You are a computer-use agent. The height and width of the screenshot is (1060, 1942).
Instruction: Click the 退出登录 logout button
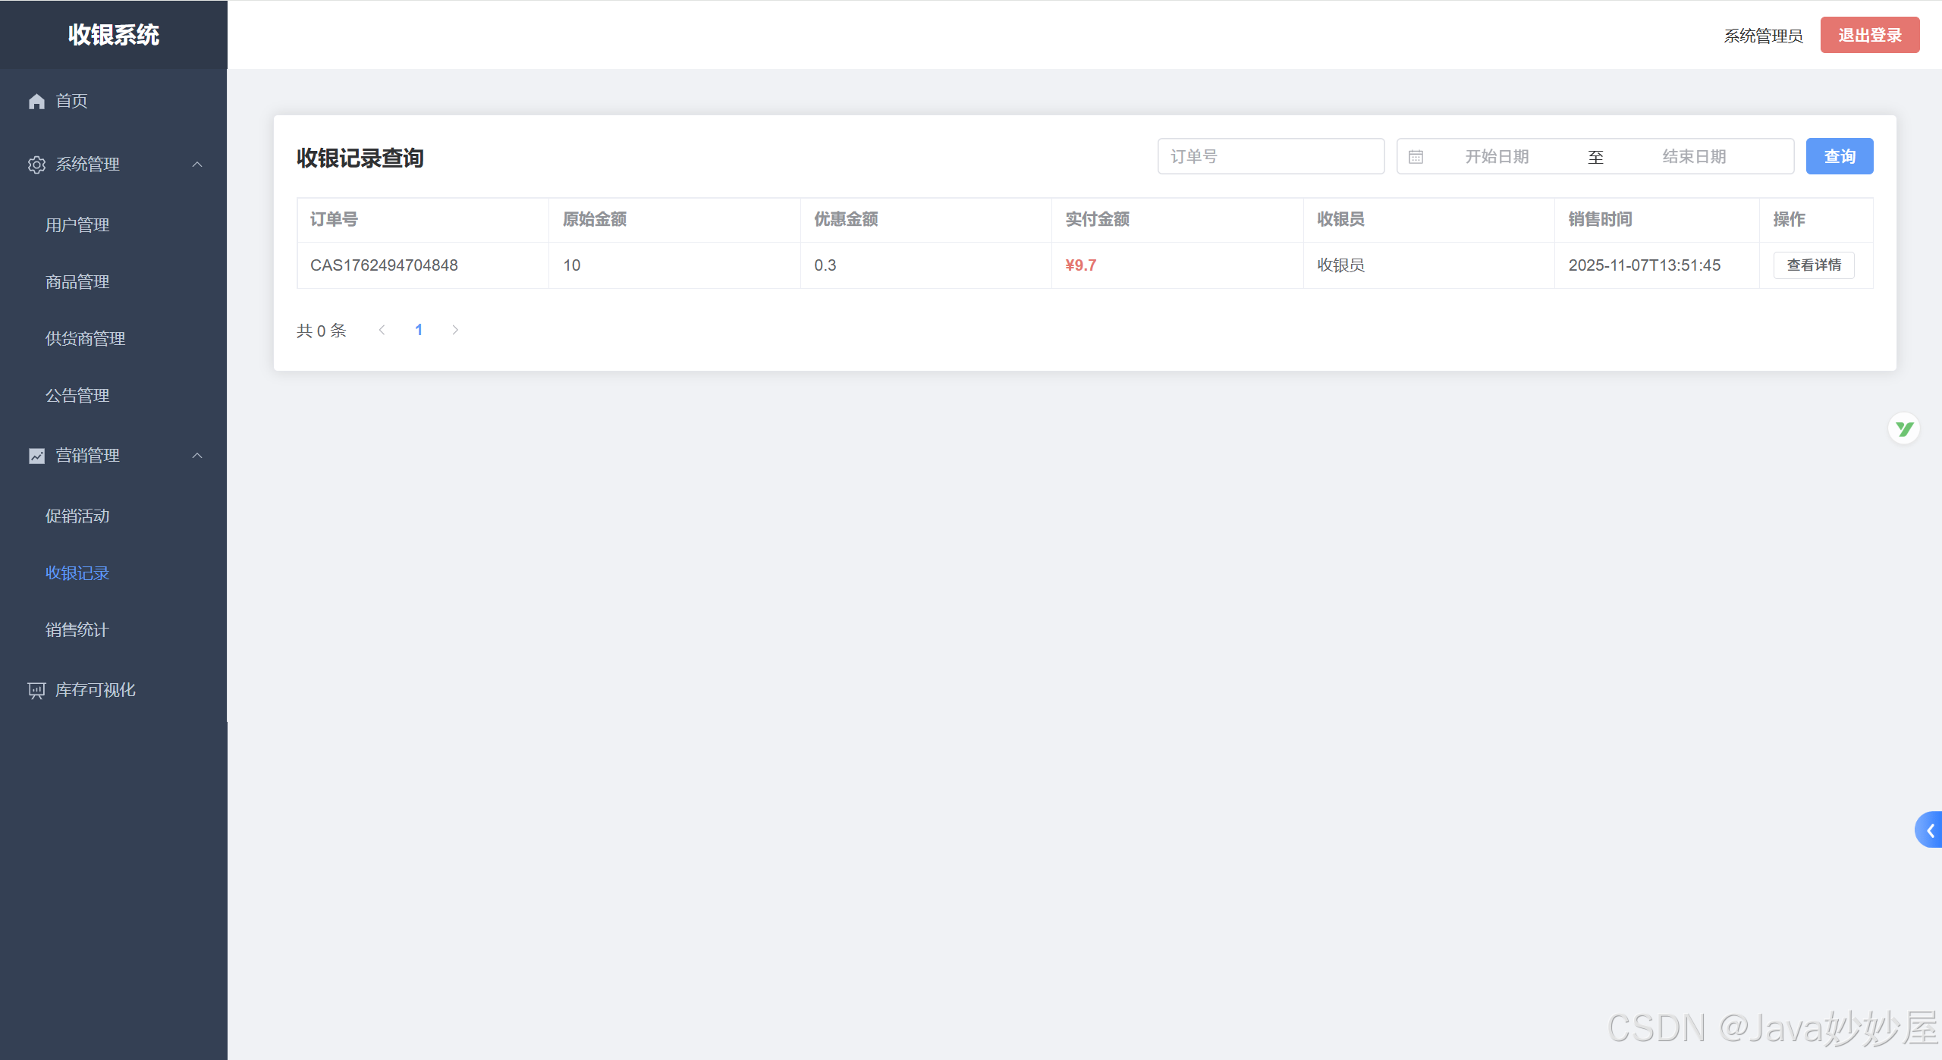1869,36
